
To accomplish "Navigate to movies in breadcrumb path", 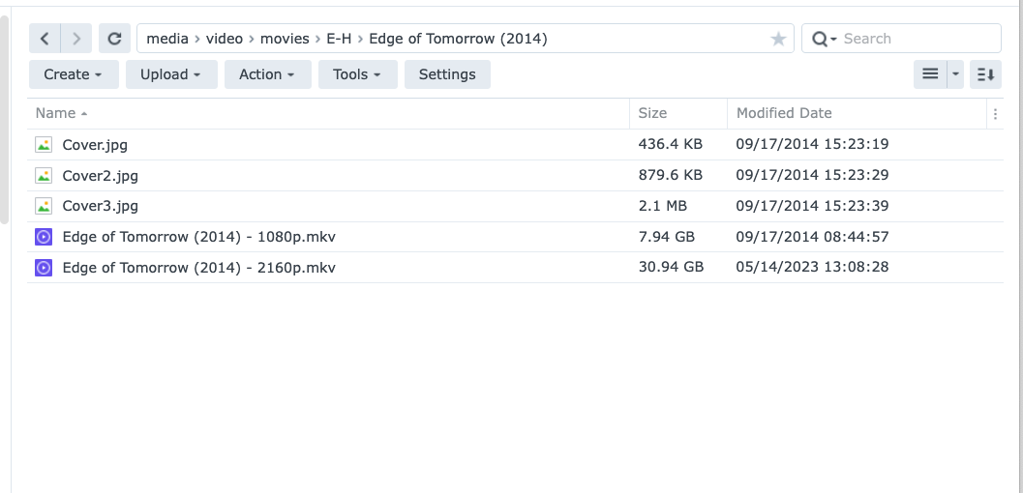I will pyautogui.click(x=285, y=39).
